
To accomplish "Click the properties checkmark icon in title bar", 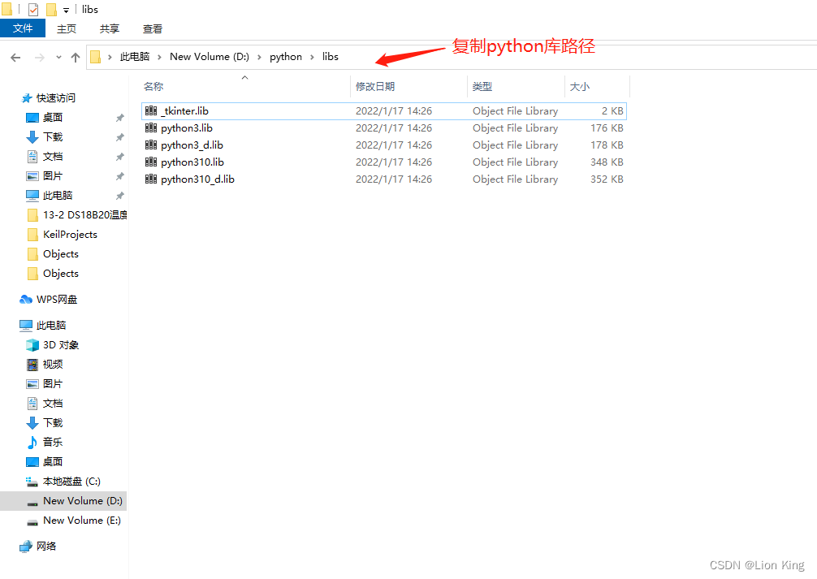I will tap(32, 9).
